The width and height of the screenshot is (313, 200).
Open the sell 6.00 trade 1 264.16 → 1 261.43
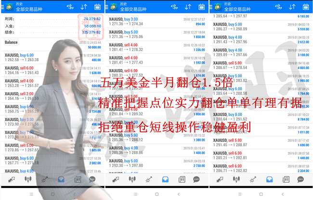(52, 70)
